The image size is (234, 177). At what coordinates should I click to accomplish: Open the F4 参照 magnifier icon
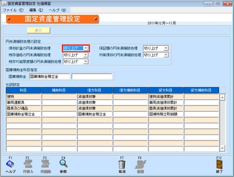pos(63,164)
